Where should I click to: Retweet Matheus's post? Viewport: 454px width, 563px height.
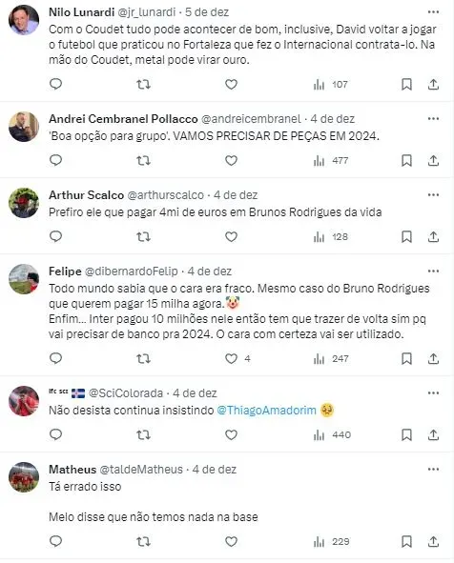143,541
